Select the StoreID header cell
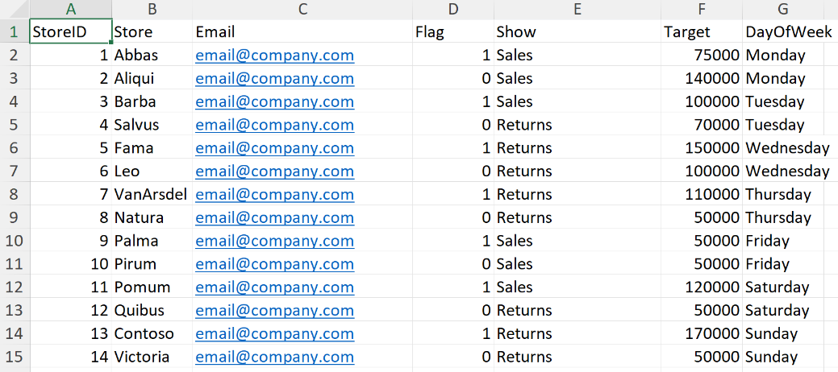 click(x=69, y=32)
